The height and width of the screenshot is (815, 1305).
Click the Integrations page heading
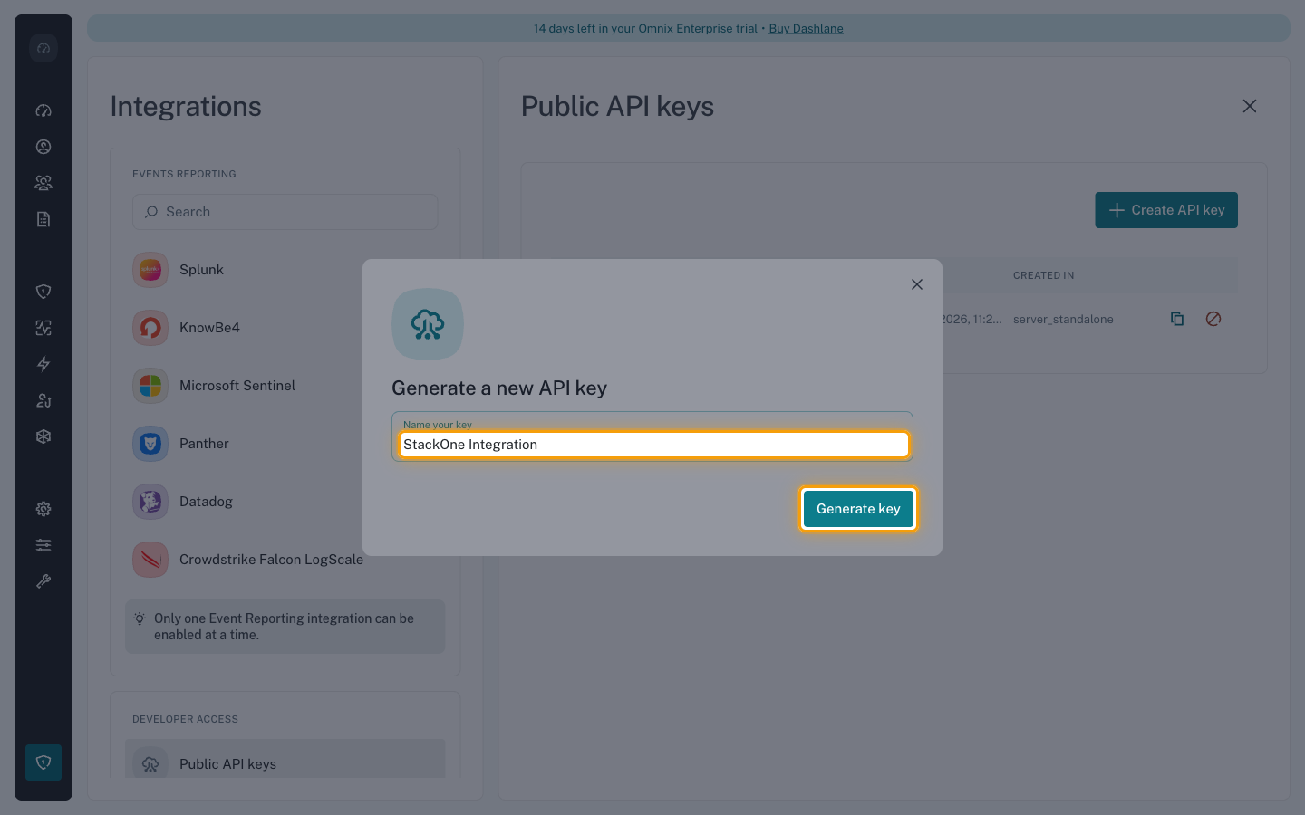pos(186,106)
